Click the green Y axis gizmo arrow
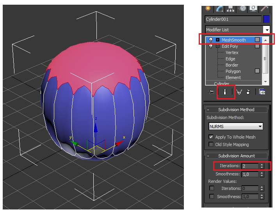 coord(74,143)
